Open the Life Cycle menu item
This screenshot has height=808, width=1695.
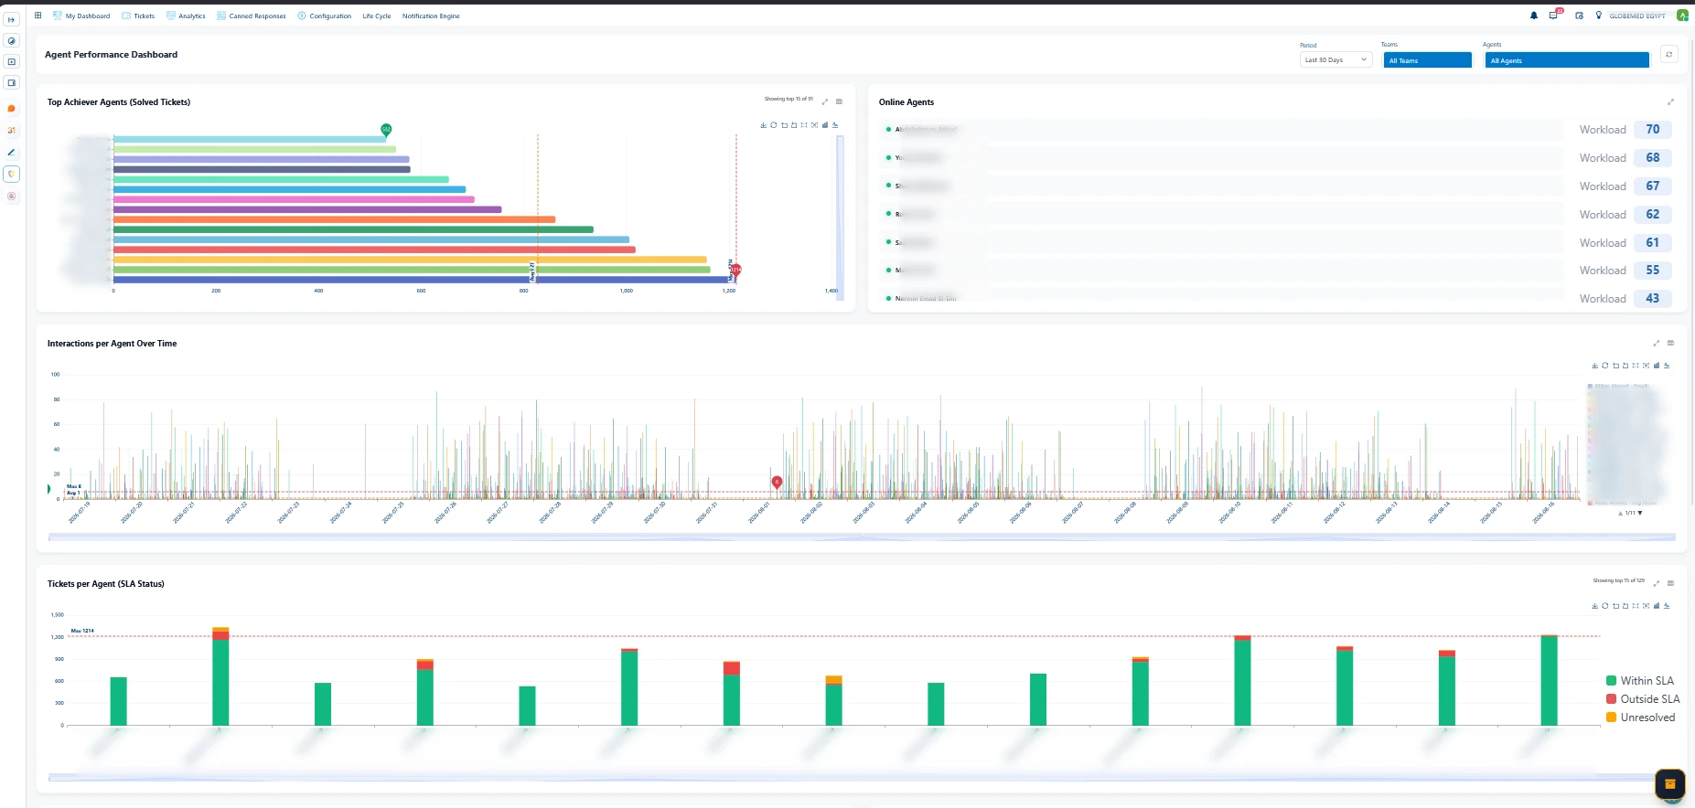pos(377,16)
